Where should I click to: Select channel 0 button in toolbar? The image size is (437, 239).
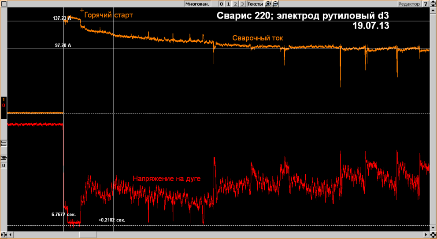(221, 4)
